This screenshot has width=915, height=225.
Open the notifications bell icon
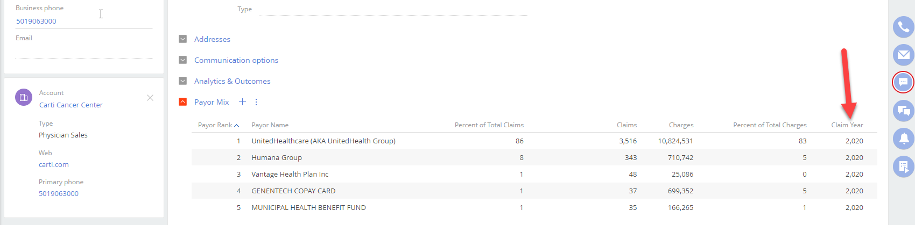click(x=903, y=139)
